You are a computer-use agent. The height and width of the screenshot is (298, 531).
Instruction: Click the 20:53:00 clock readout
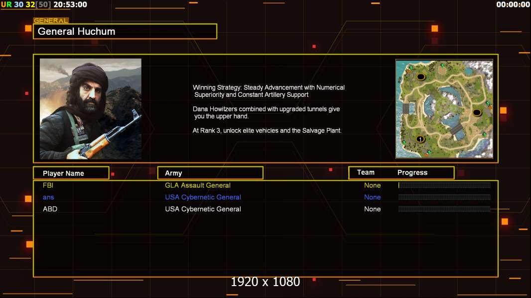(x=70, y=4)
